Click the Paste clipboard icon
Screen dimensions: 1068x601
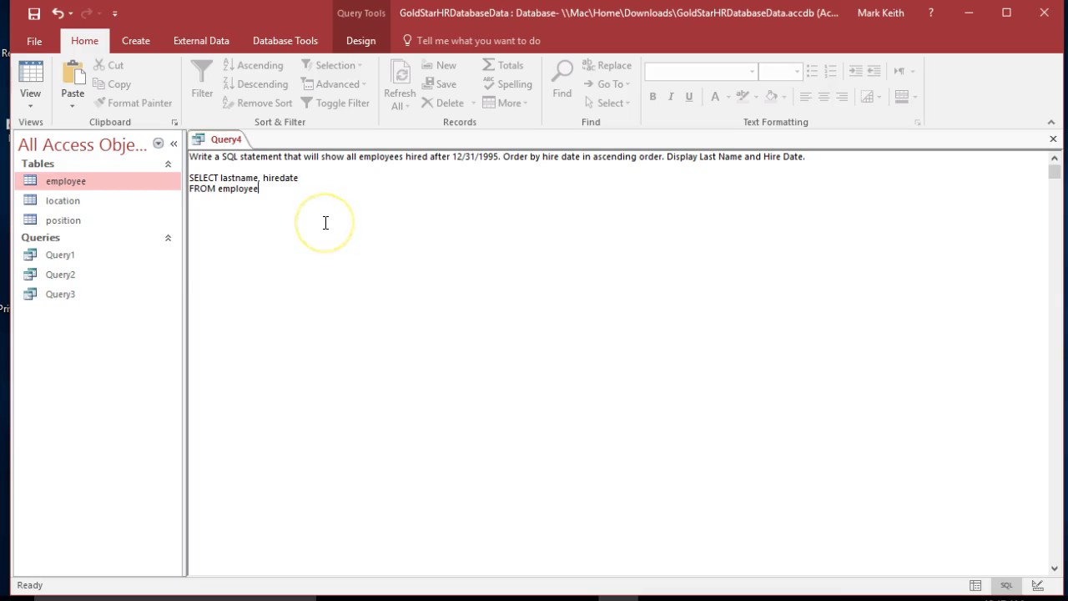[73, 75]
